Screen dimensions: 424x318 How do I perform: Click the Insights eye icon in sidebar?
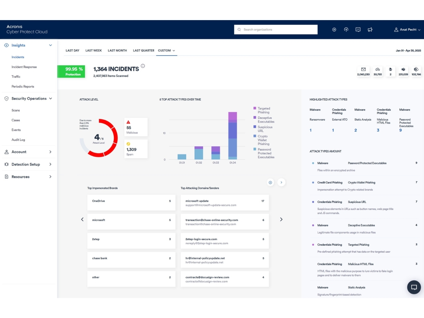[x=6, y=45]
